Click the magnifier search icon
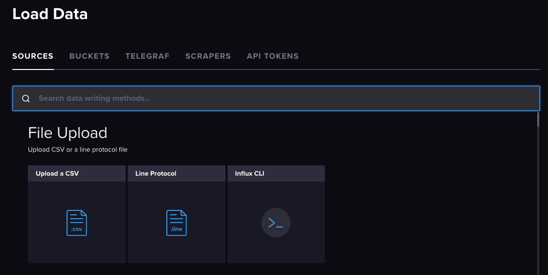Viewport: 548px width, 275px height. 26,98
